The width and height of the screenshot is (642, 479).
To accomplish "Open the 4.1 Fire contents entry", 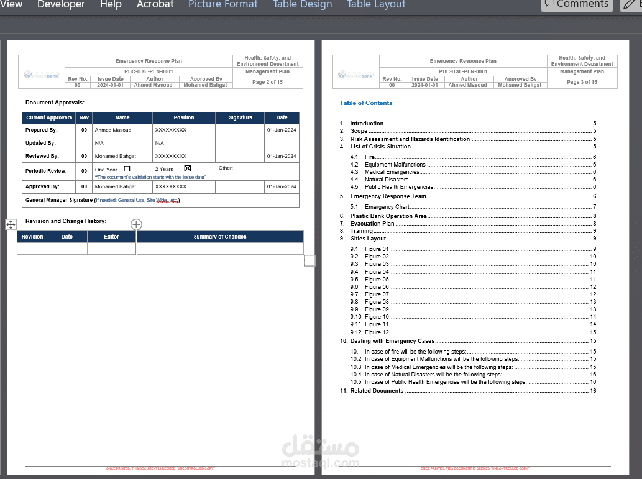I will (473, 157).
